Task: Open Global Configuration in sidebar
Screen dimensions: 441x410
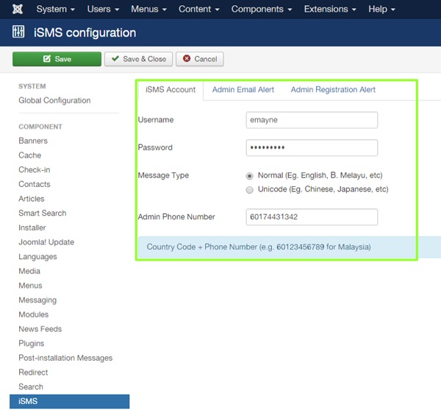Action: pyautogui.click(x=54, y=100)
